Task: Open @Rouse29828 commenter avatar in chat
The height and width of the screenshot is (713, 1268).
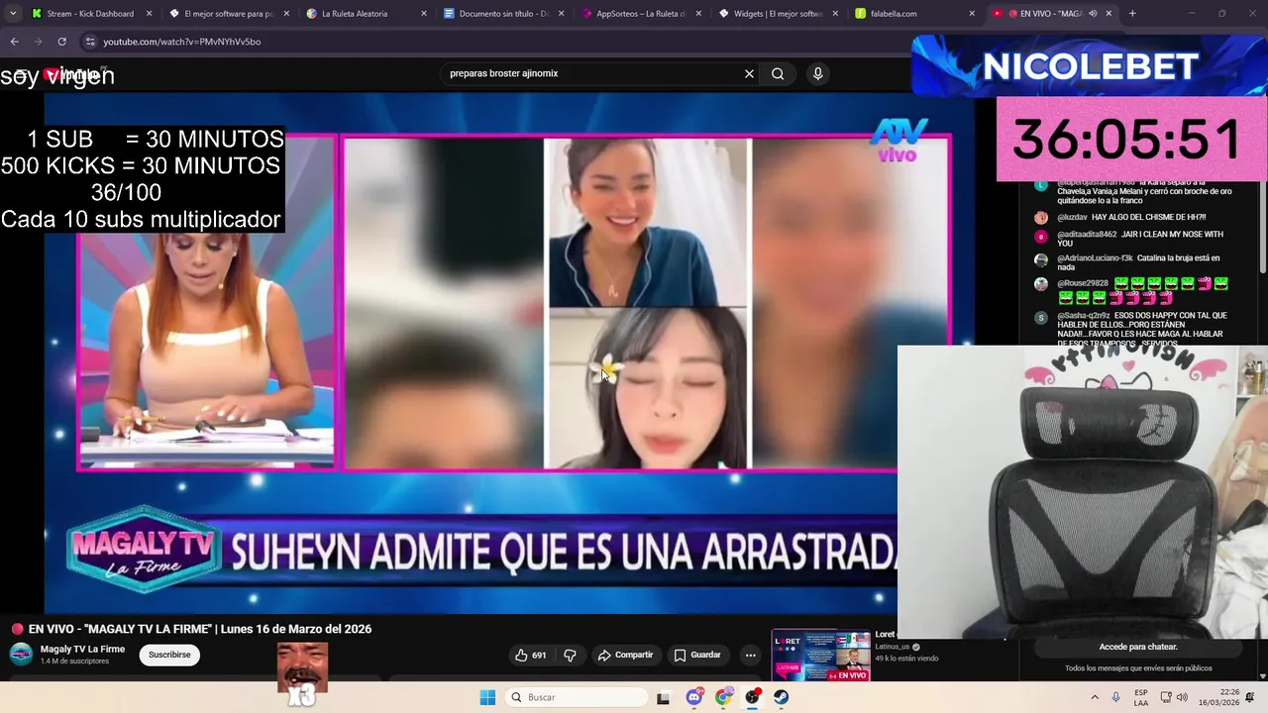Action: (x=1040, y=284)
